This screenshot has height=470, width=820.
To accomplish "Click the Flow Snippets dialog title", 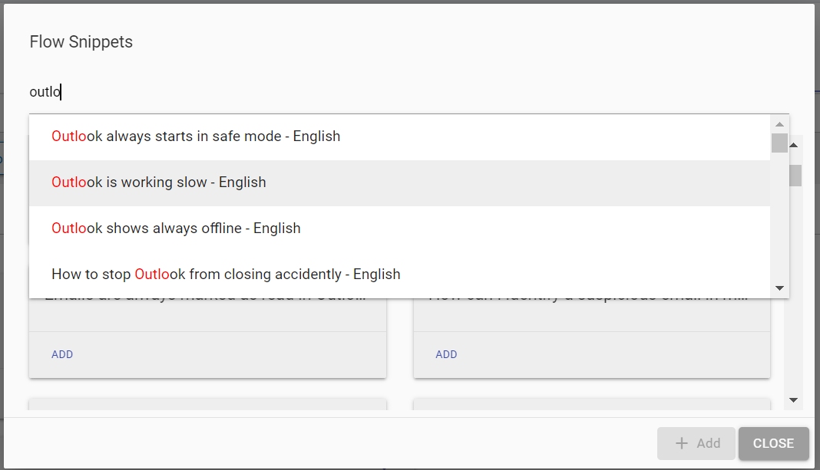I will tap(81, 41).
